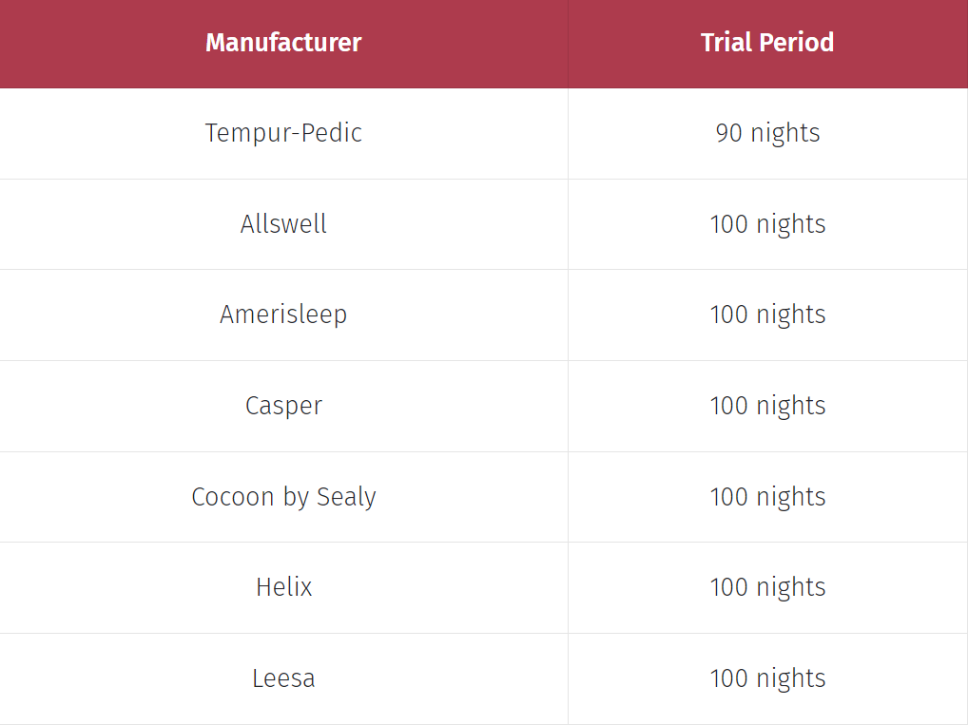
Task: Click Helix's 100 nights trial cell
Action: coord(767,587)
